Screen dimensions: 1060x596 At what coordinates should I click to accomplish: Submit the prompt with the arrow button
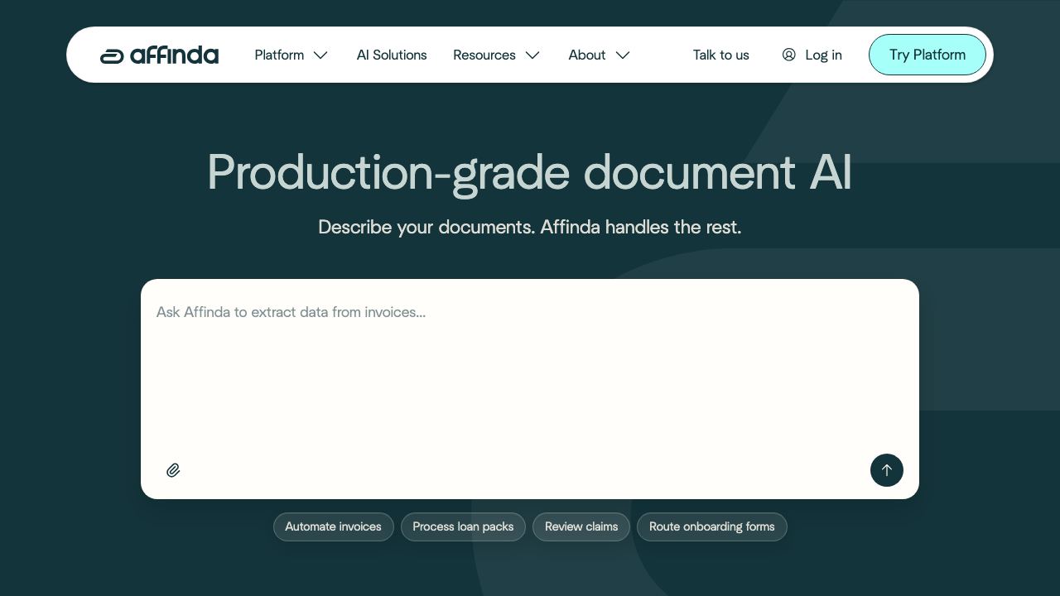[886, 470]
